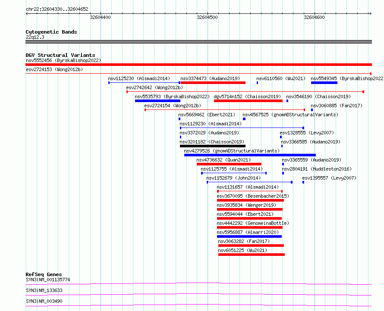Click the black nsv3201182 (Chaisson2019) bar
Viewport: 384px width, 311px height.
tap(213, 146)
